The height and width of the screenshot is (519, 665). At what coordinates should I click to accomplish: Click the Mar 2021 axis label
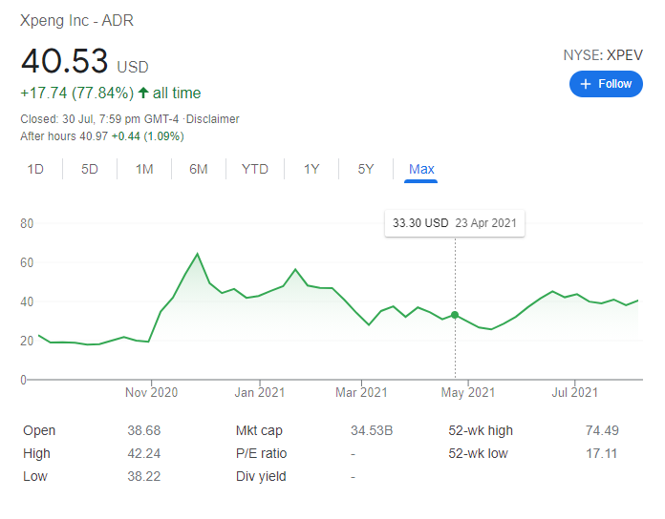point(361,392)
